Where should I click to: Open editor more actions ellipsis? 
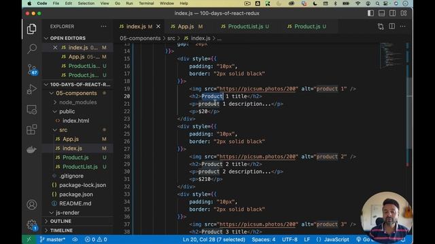[402, 26]
